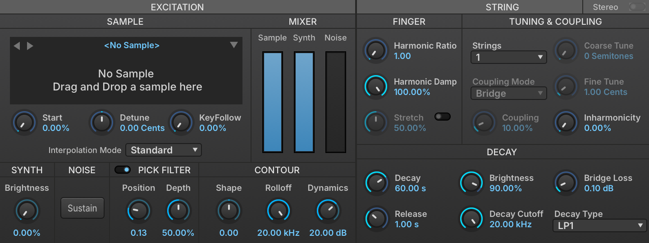Adjust the Fine Tune knob
The image size is (649, 243).
(566, 86)
